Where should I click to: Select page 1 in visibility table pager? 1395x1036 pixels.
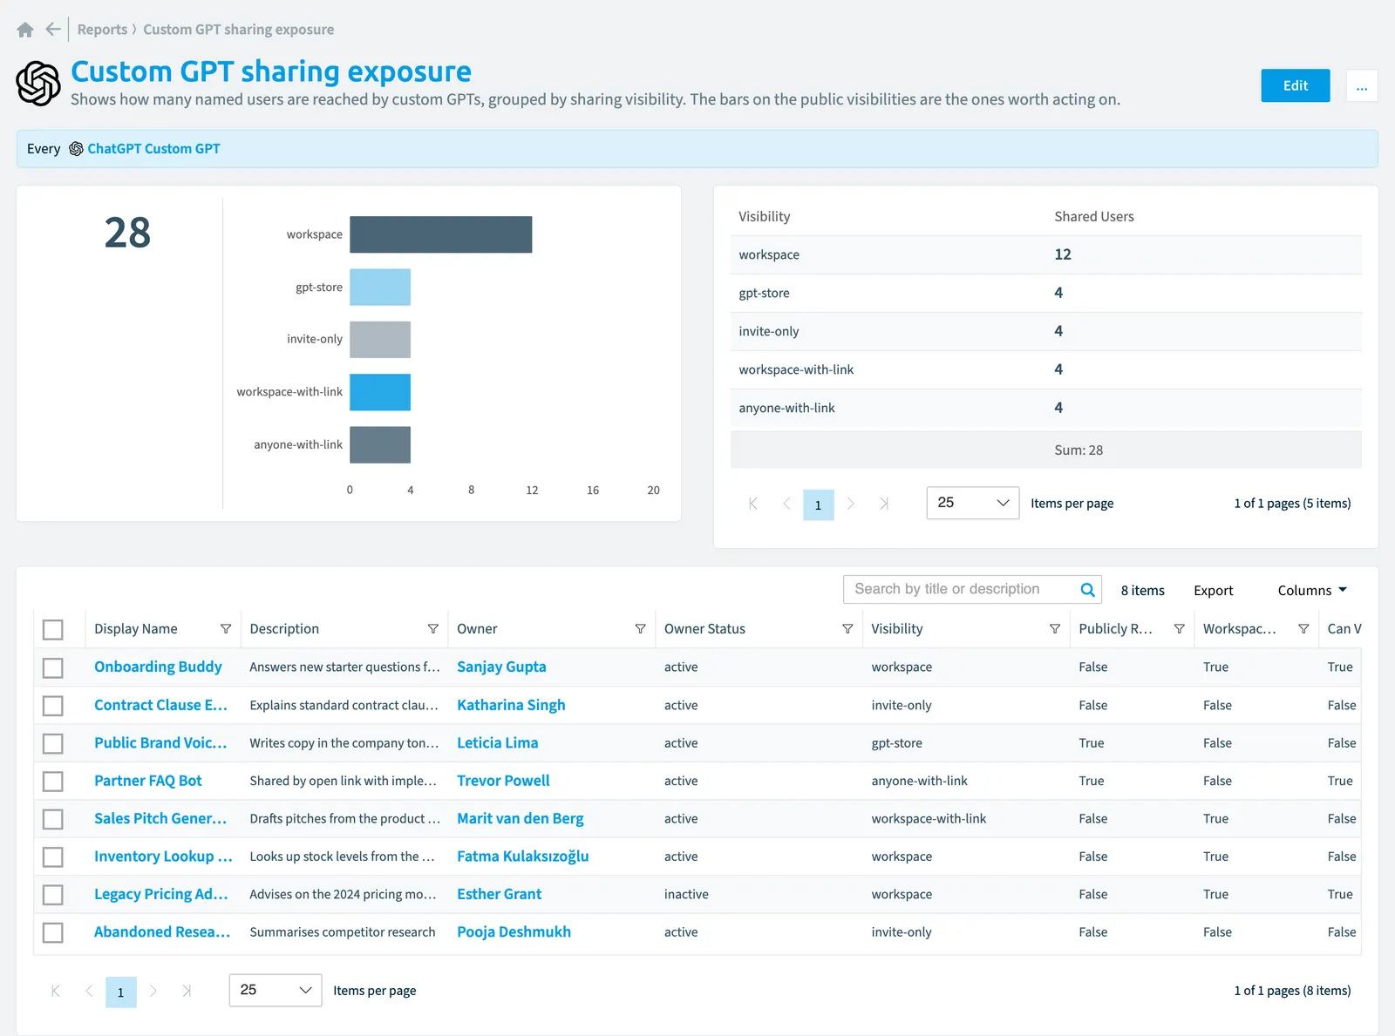point(818,504)
